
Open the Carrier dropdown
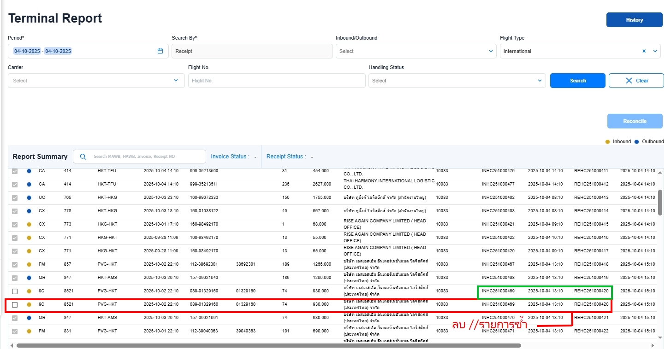(x=176, y=81)
